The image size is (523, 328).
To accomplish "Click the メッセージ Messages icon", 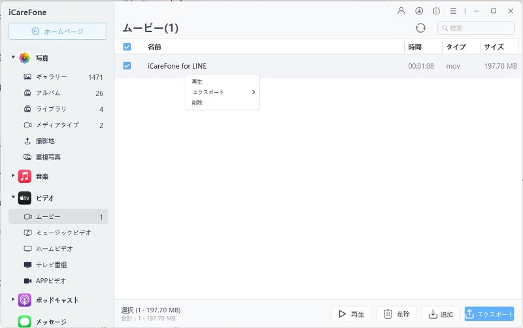I will click(25, 321).
